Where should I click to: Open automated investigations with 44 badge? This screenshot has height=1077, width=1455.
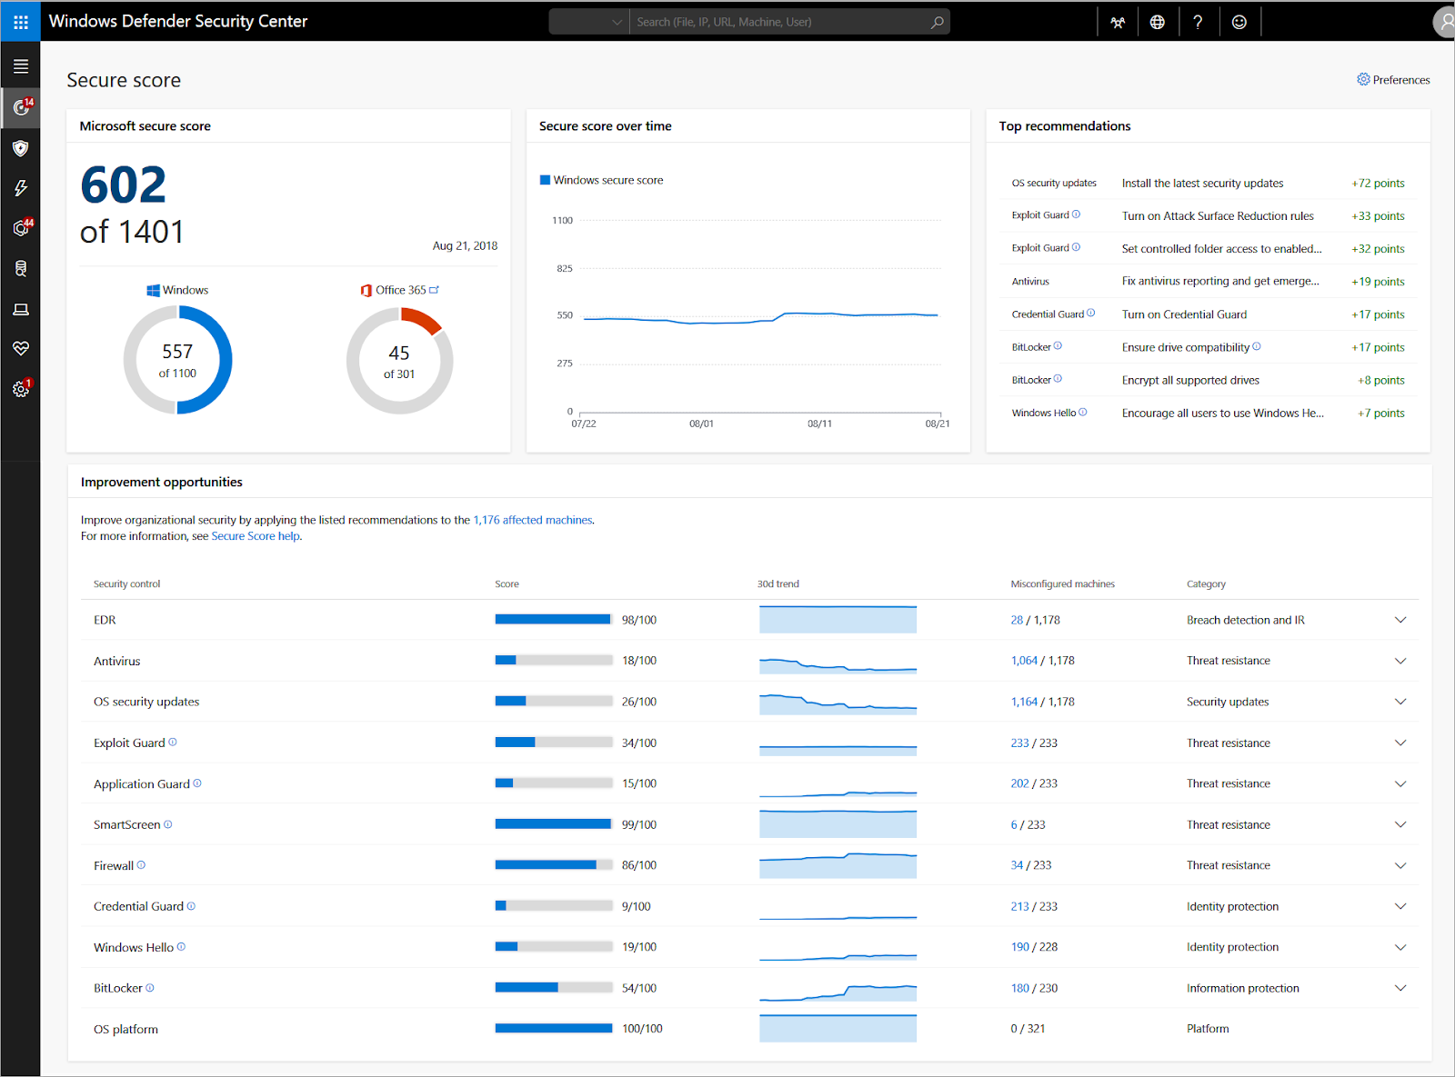tap(20, 228)
